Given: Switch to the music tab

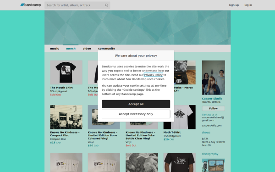Looking at the screenshot, I should tap(55, 49).
